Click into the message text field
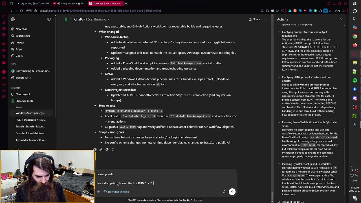The image size is (361, 203). click(x=166, y=179)
